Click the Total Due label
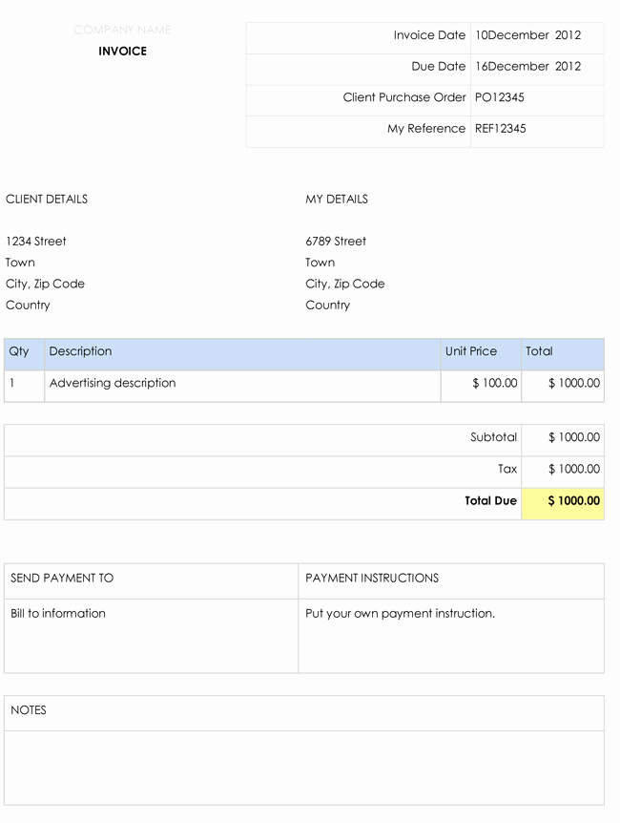This screenshot has height=823, width=620. click(x=490, y=500)
